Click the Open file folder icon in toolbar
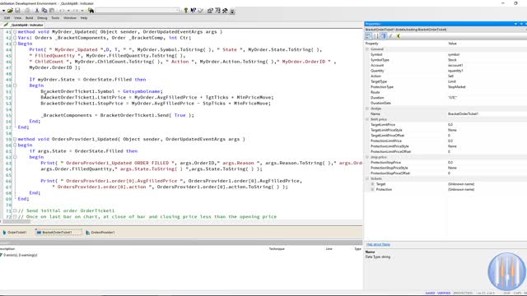The height and width of the screenshot is (296, 527). tap(11, 11)
